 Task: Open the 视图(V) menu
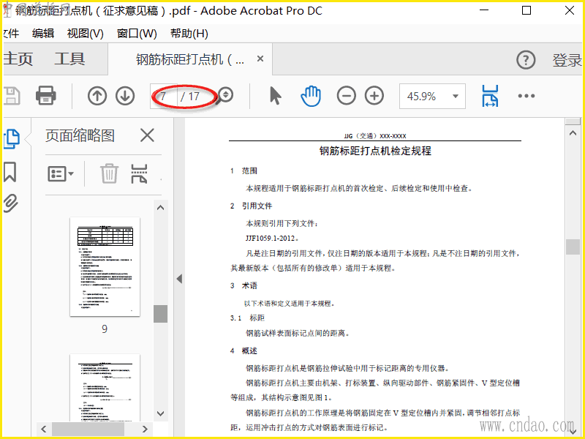[x=85, y=33]
